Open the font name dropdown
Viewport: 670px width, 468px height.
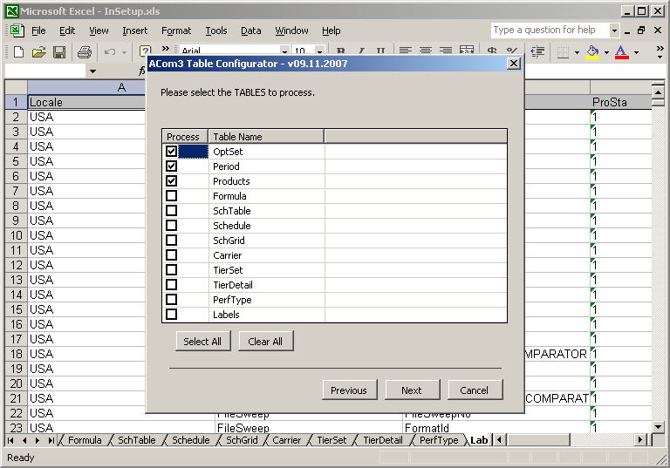(285, 51)
